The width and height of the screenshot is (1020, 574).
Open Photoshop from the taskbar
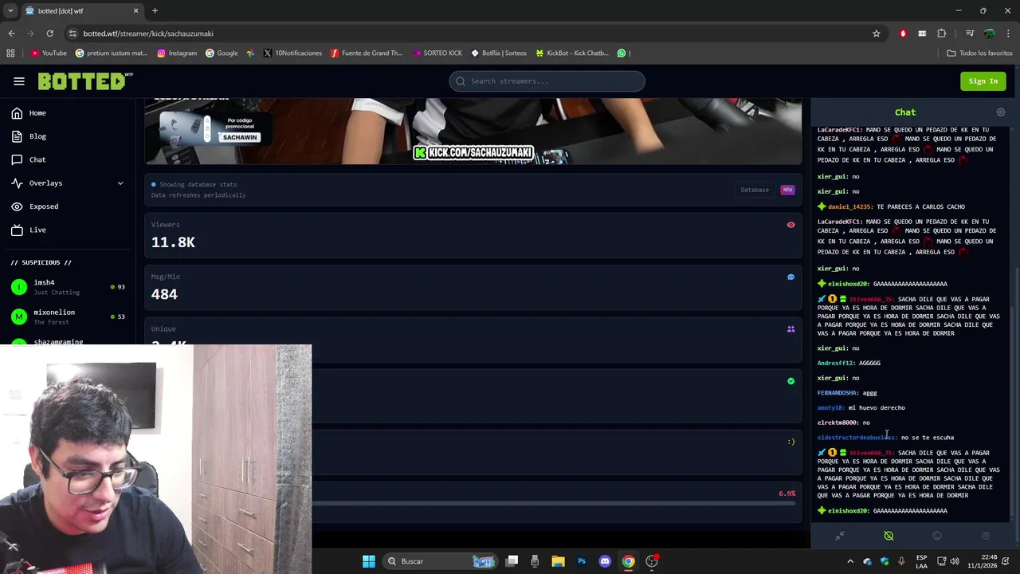(x=582, y=561)
